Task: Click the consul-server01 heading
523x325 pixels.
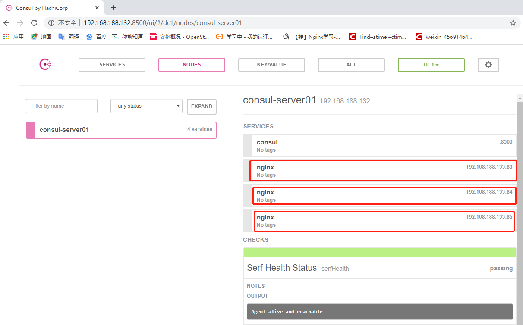Action: 280,100
